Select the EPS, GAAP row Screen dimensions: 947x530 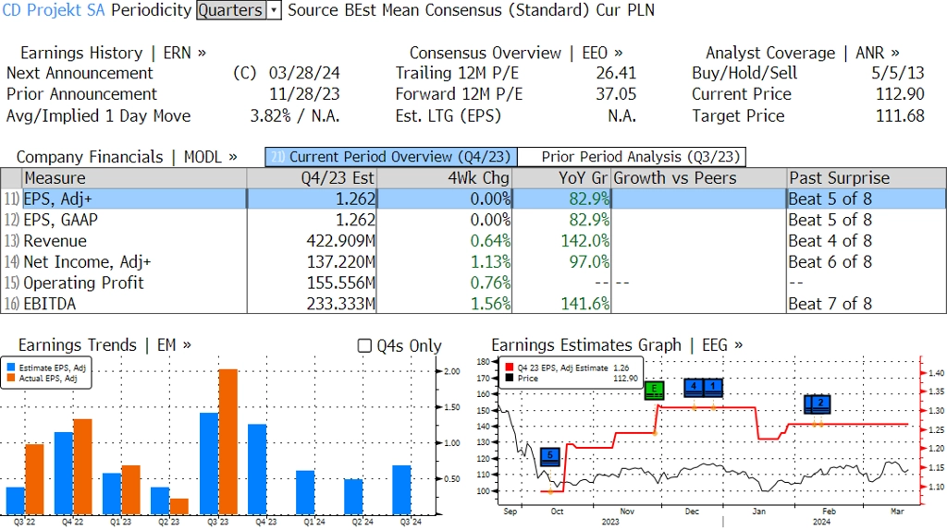click(x=473, y=220)
